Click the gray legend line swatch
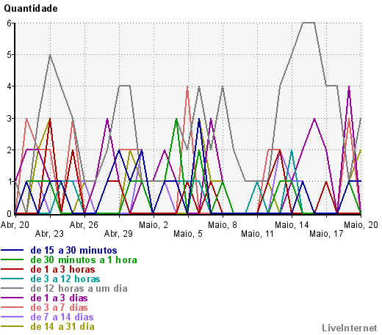The height and width of the screenshot is (335, 382). (12, 288)
